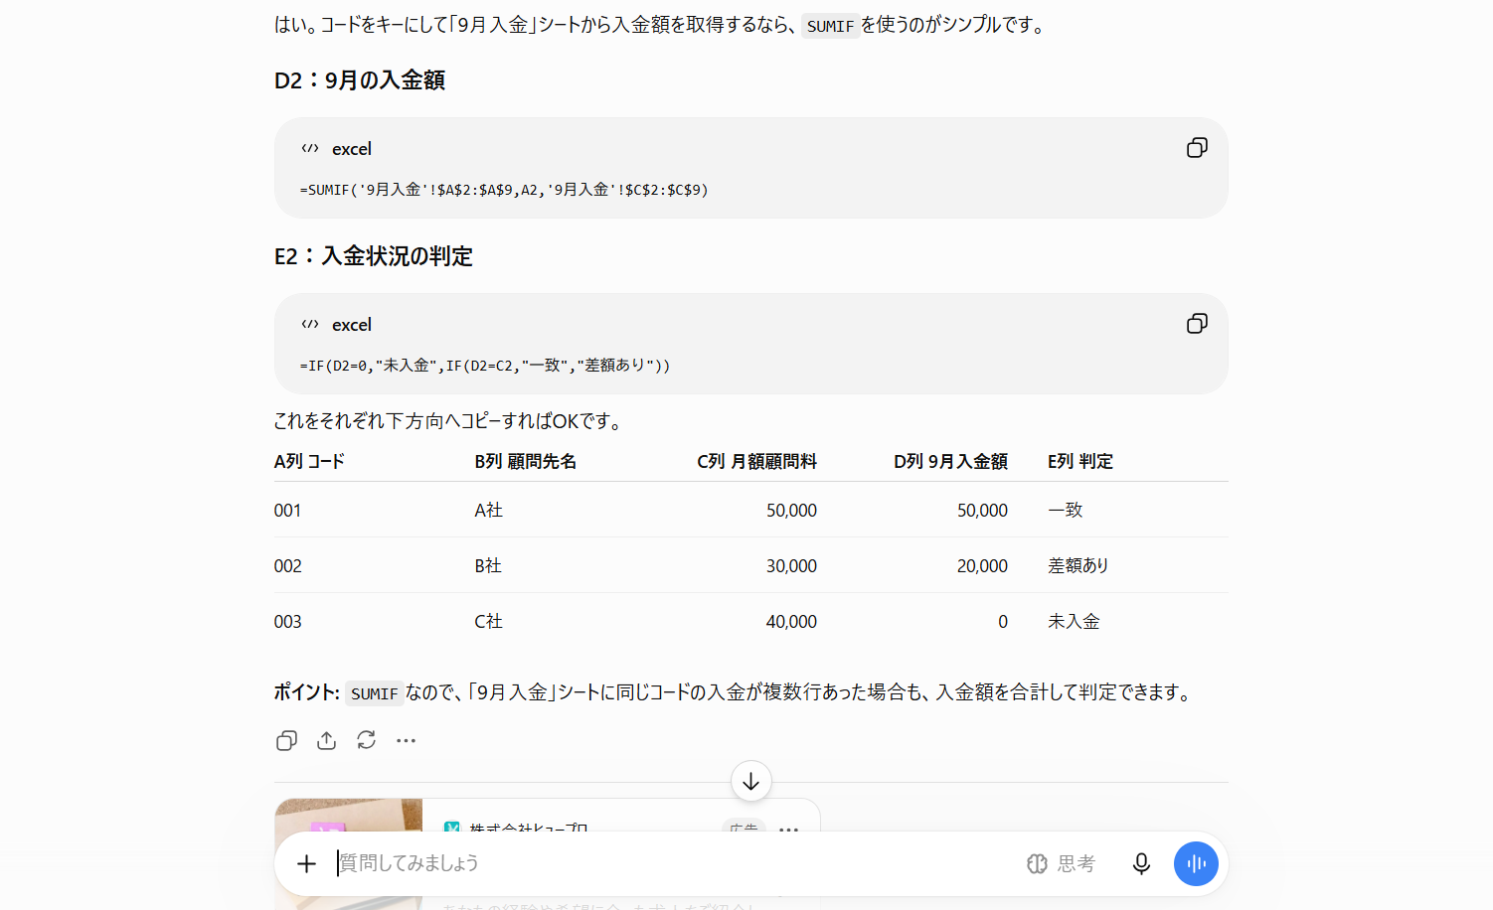Click the plus attach button in input
Image resolution: width=1493 pixels, height=910 pixels.
306,863
